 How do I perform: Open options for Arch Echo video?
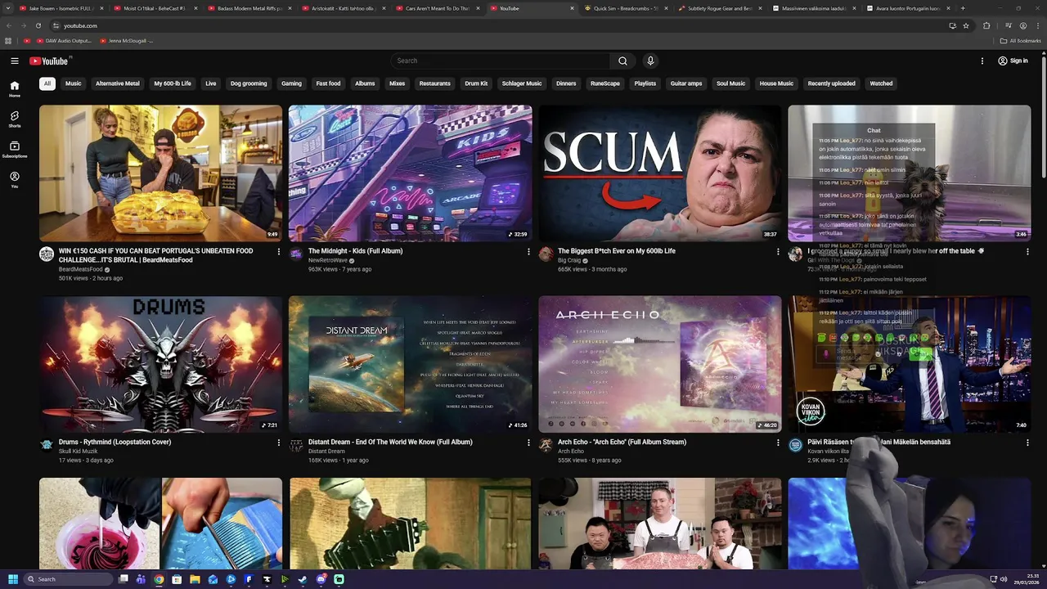click(x=778, y=443)
